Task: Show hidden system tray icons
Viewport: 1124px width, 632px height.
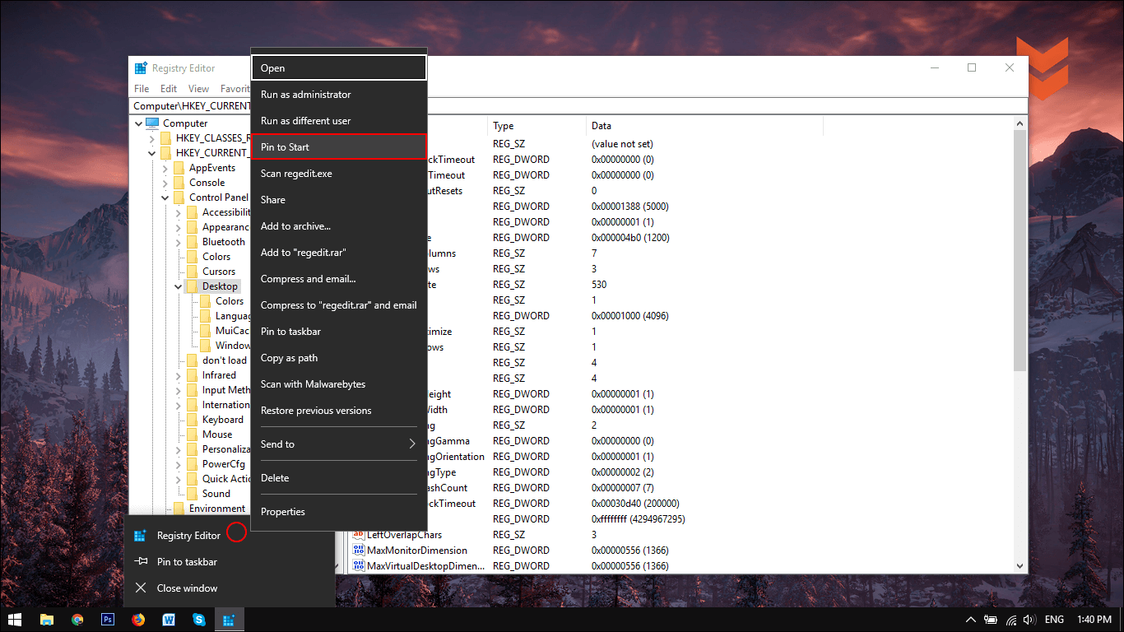Action: pos(972,620)
